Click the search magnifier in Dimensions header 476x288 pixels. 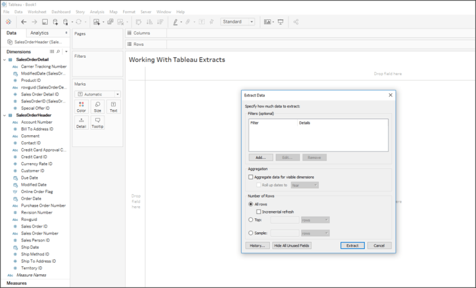[x=58, y=52]
